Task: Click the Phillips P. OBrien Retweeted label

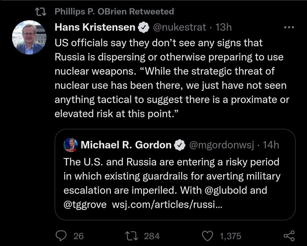Action: click(x=114, y=11)
